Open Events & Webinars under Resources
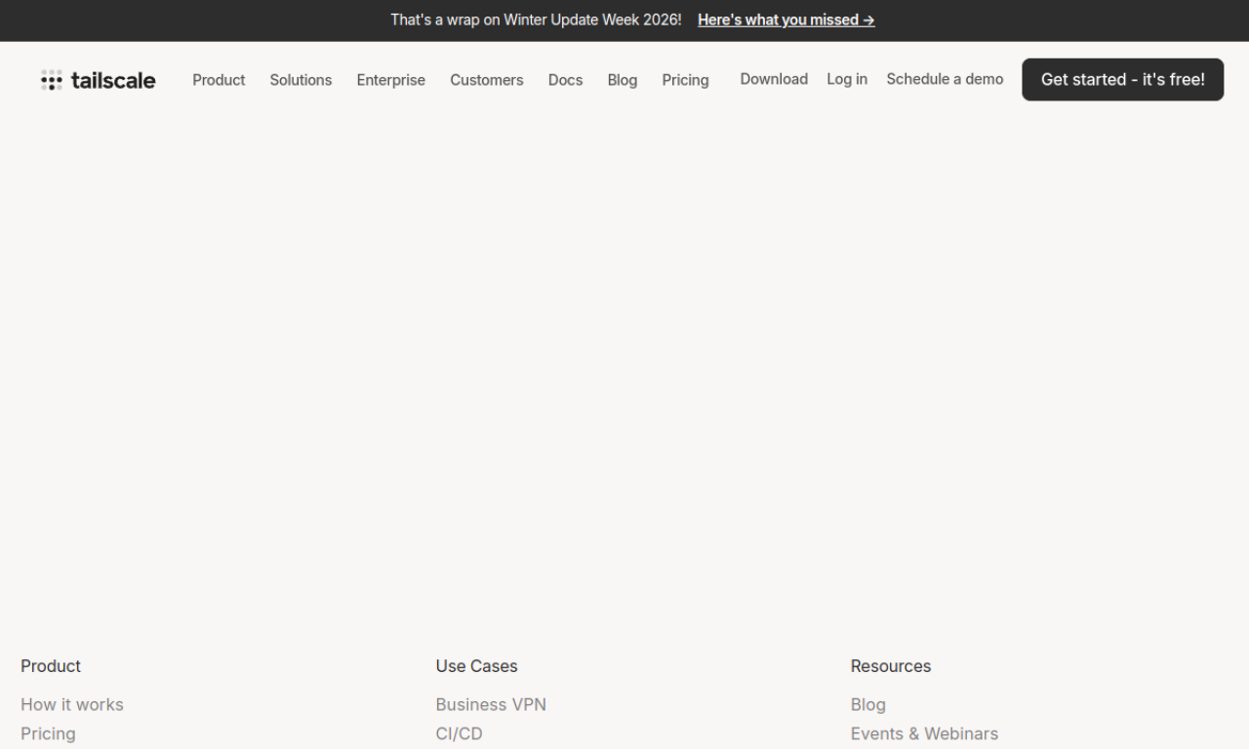1249x749 pixels. pyautogui.click(x=924, y=733)
